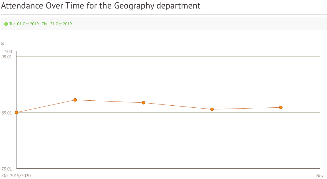Image resolution: width=327 pixels, height=179 pixels.
Task: Click the 89.01 y-axis label
Action: (7, 113)
